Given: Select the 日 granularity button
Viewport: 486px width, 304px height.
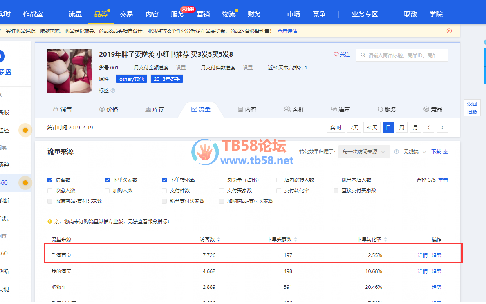Looking at the screenshot, I should point(388,128).
